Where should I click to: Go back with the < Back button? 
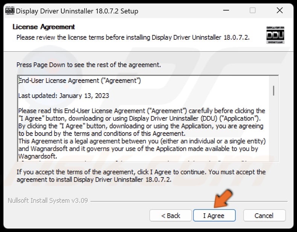(x=170, y=215)
